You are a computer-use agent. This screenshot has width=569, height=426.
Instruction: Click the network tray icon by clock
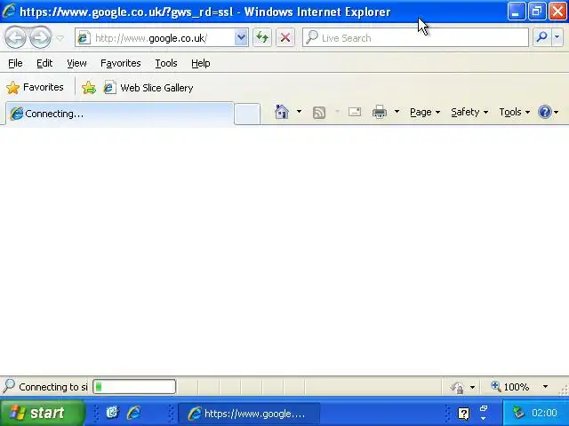519,412
